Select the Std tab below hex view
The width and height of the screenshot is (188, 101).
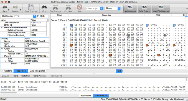coord(119,71)
